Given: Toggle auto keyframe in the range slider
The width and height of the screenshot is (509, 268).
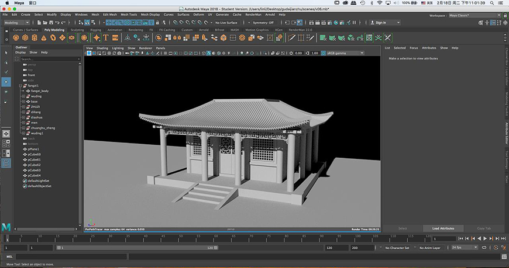Looking at the screenshot, I should (x=496, y=248).
